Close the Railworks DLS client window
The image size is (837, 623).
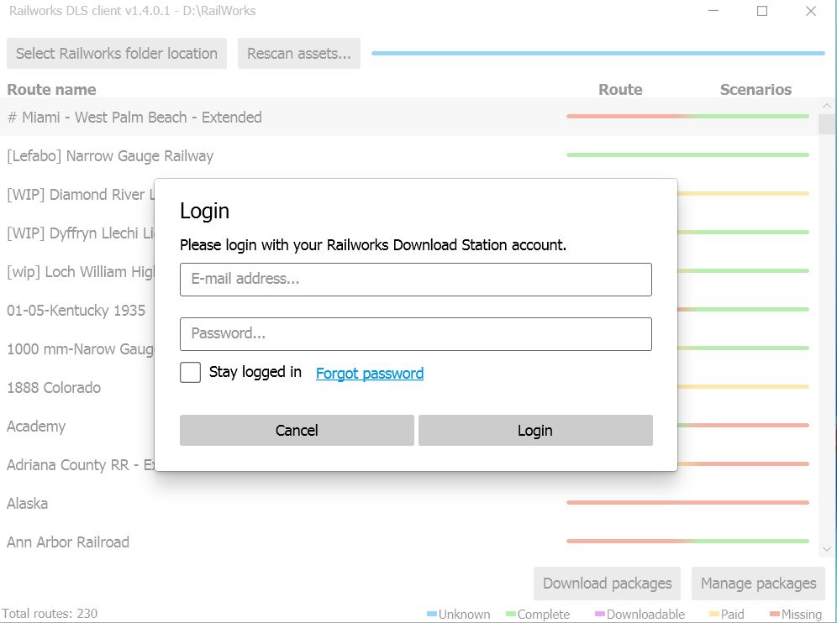pyautogui.click(x=811, y=11)
